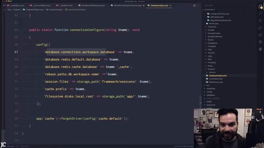This screenshot has width=264, height=148.
Task: Expand the node_modules folder
Action: 213,98
